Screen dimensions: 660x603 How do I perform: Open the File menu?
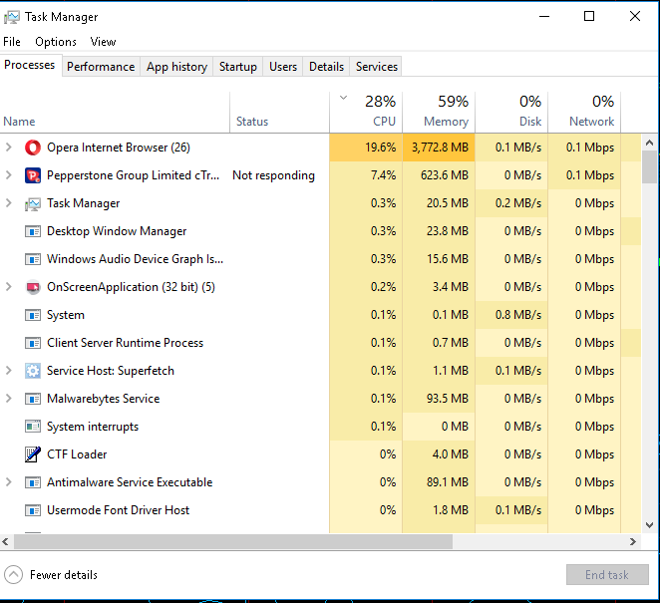point(12,42)
